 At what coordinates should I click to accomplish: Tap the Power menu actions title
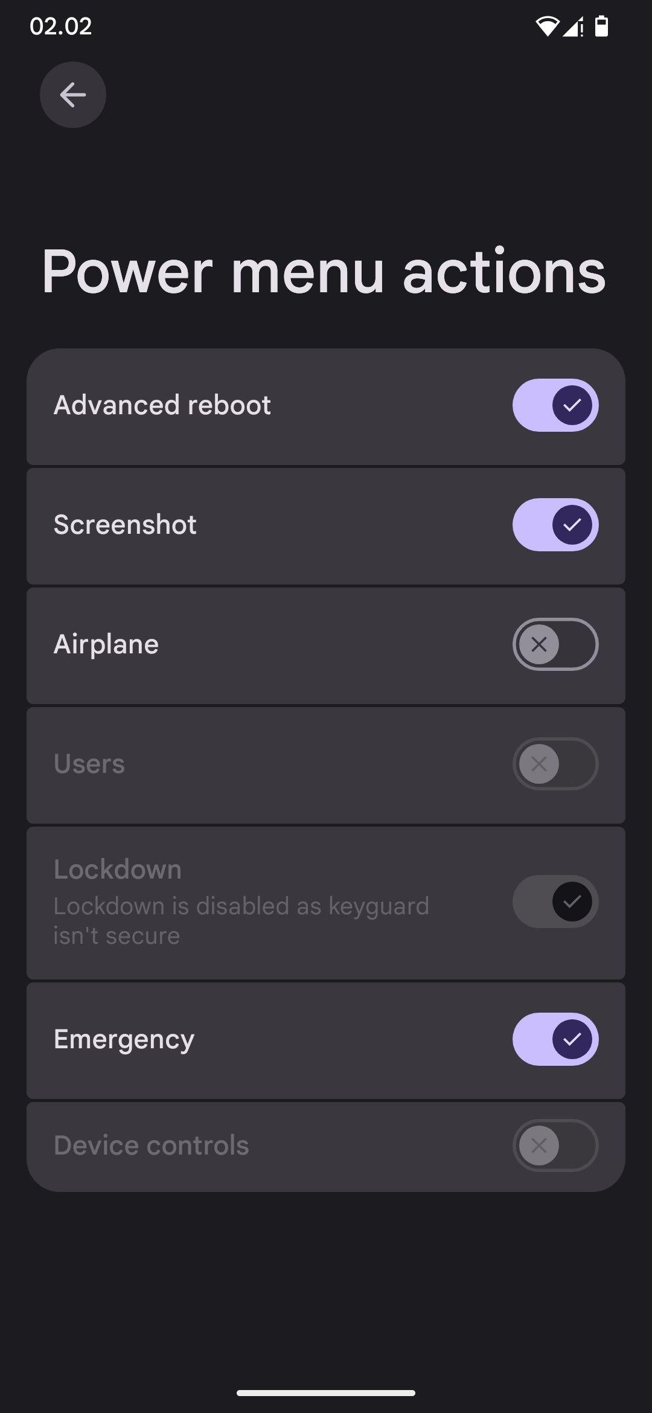[324, 272]
